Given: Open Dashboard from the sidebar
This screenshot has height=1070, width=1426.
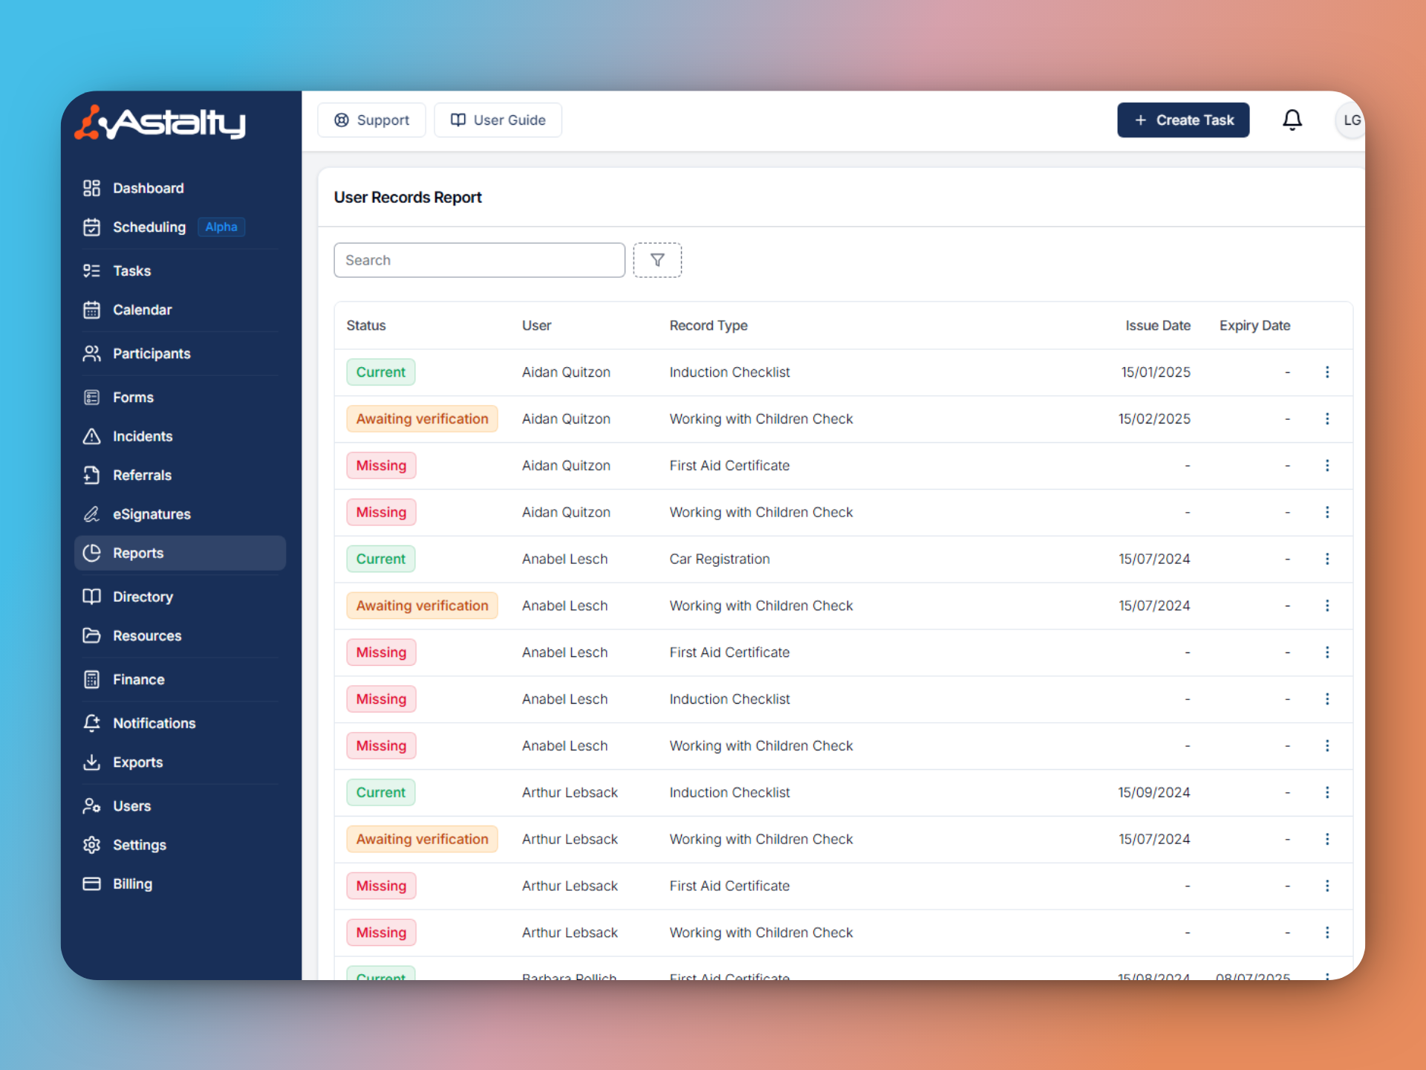Looking at the screenshot, I should click(148, 188).
